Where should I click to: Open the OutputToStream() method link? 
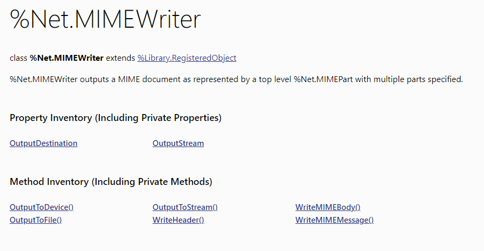pyautogui.click(x=185, y=207)
